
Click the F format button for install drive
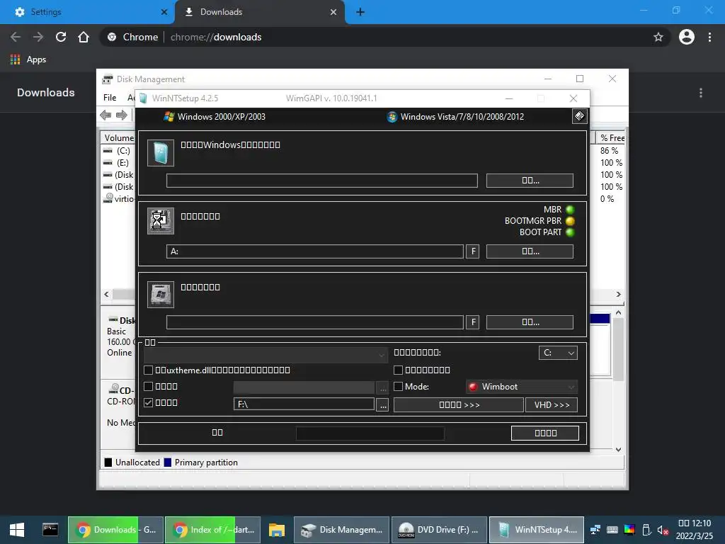pos(472,322)
